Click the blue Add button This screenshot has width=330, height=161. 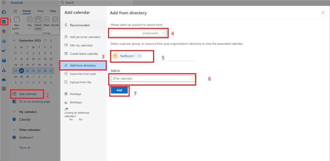119,90
